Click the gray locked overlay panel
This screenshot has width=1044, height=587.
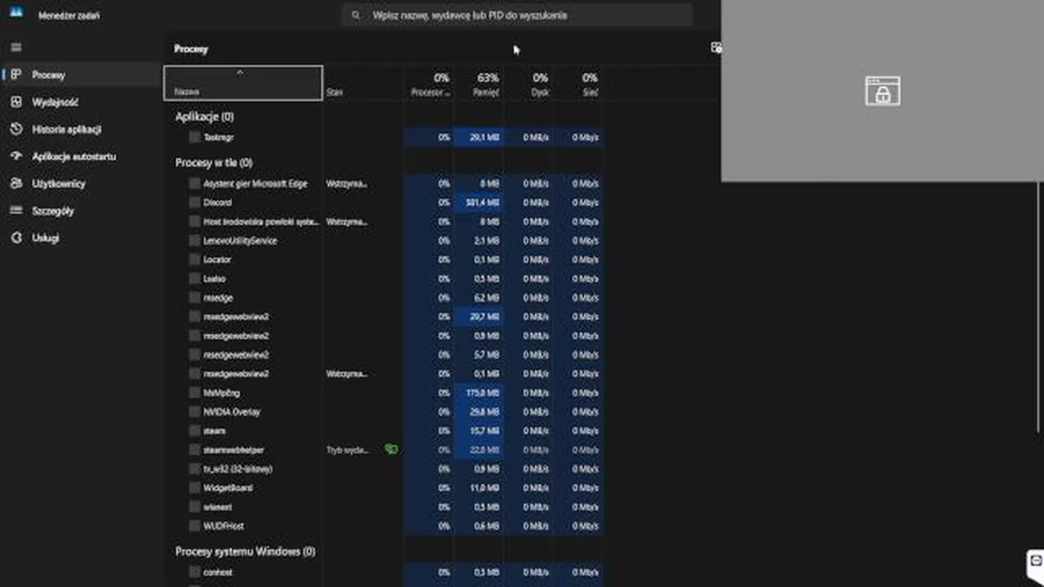pyautogui.click(x=883, y=90)
